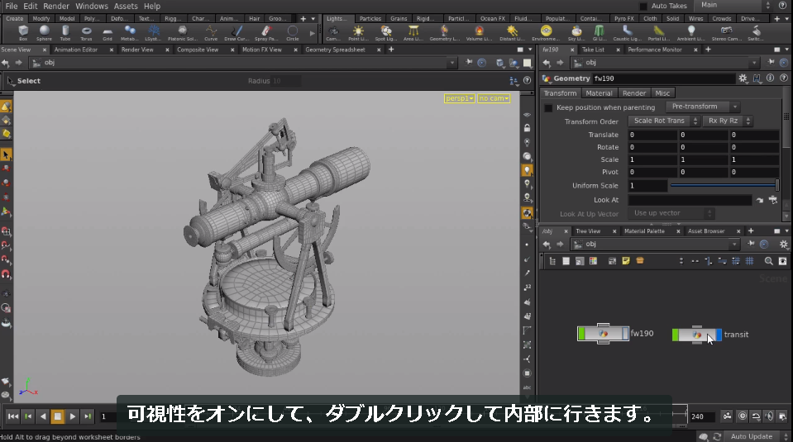
Task: Open the persp1 viewport menu
Action: click(x=459, y=98)
